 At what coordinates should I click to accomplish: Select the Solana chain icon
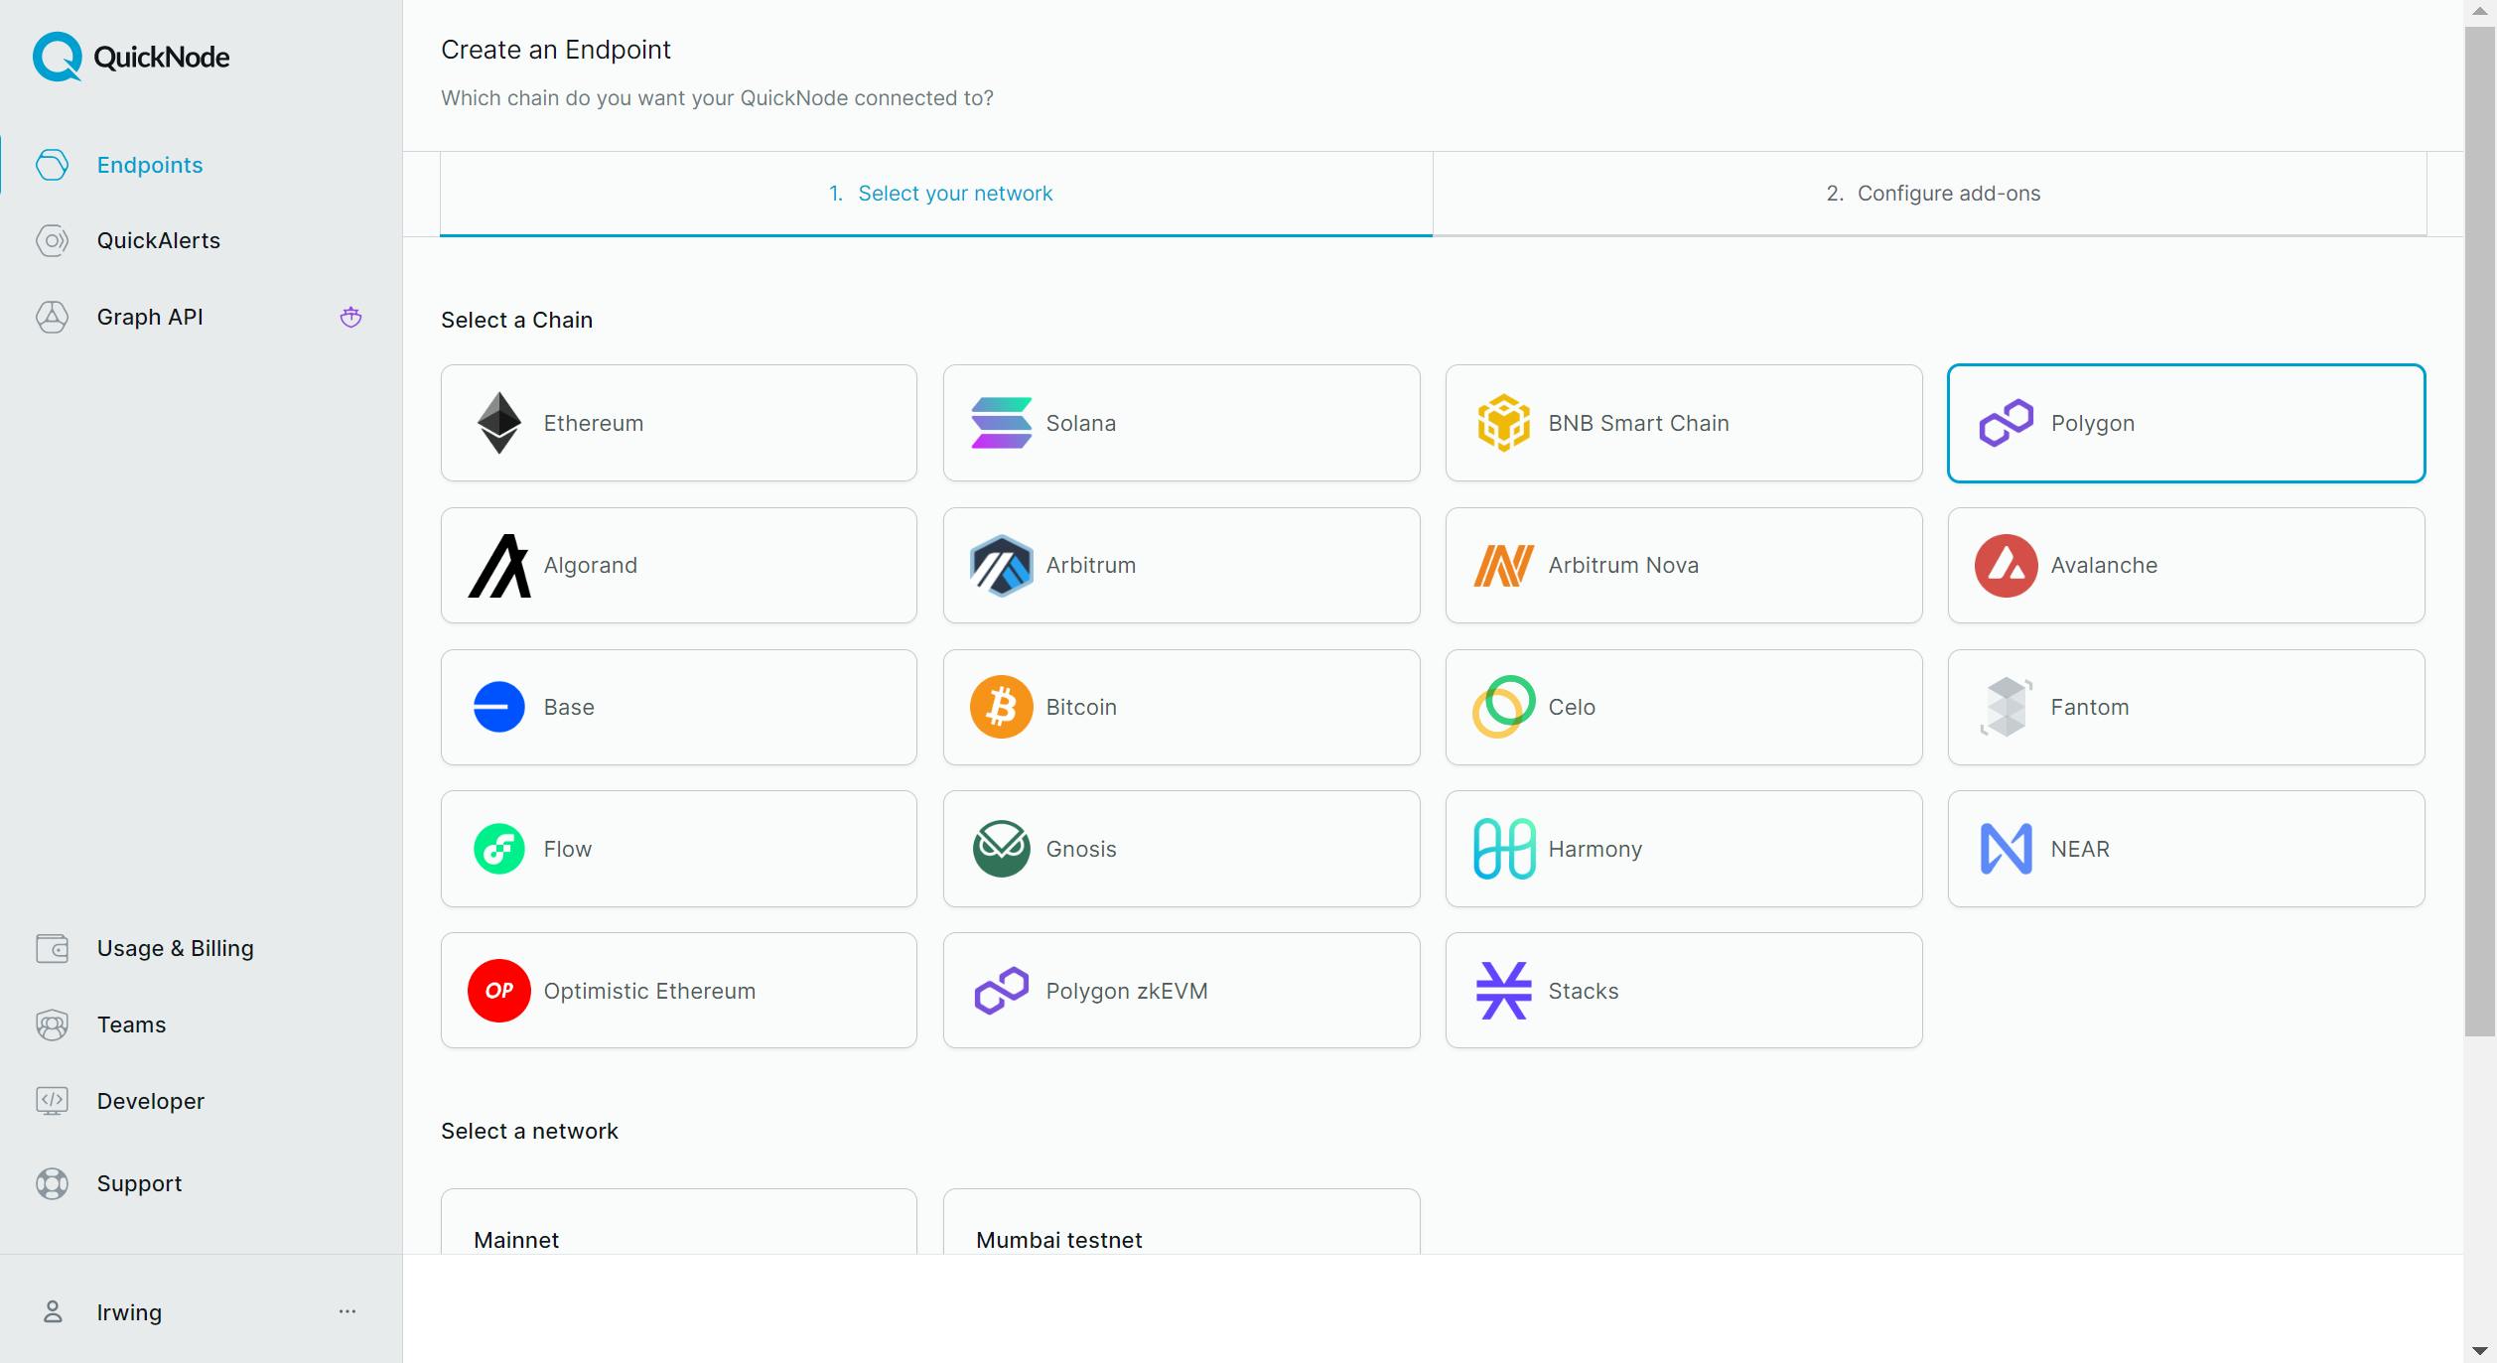click(1000, 420)
